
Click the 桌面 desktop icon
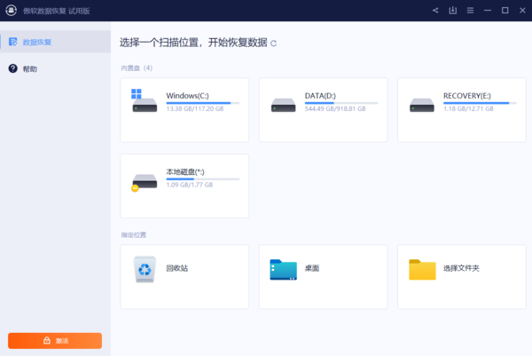point(283,269)
